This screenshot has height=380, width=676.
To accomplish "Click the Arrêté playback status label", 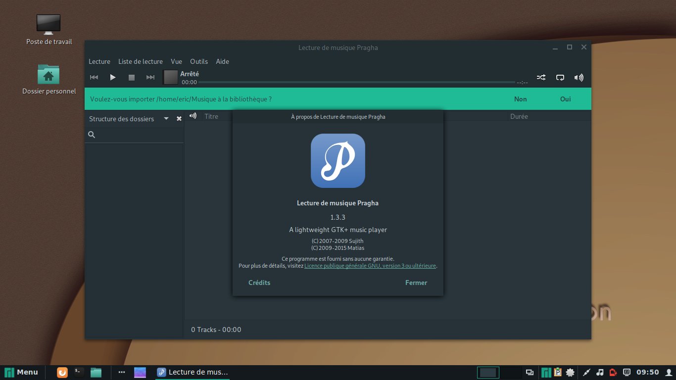I will [x=190, y=74].
